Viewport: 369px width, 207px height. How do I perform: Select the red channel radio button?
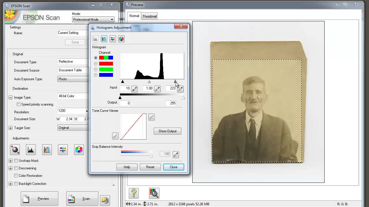point(96,64)
